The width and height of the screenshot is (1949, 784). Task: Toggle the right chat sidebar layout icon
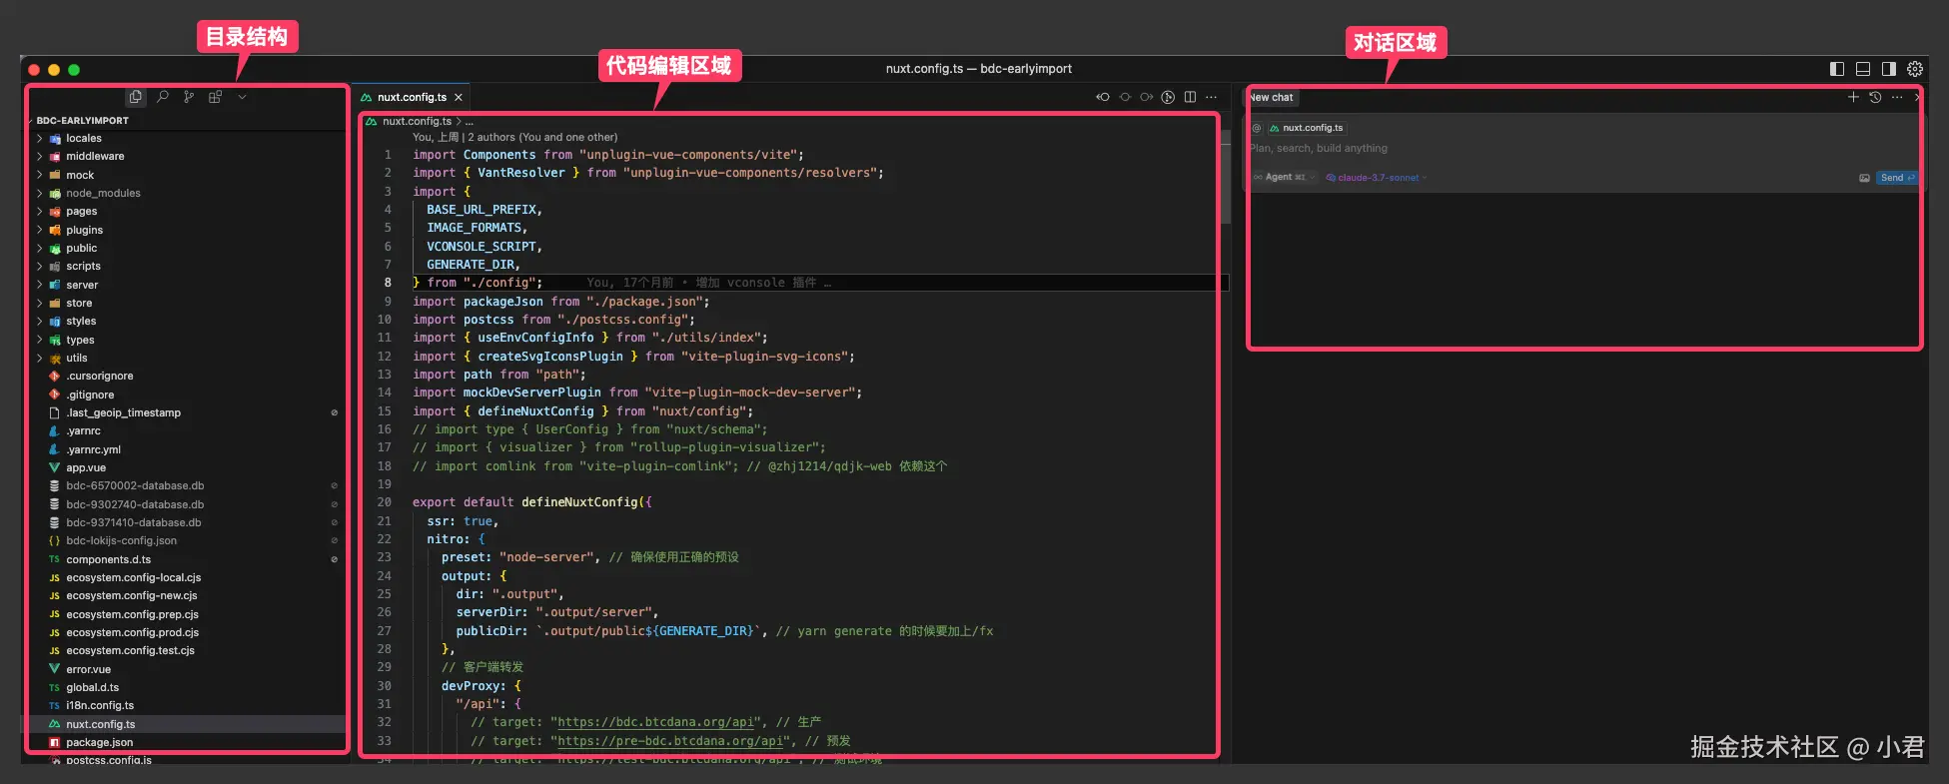coord(1889,69)
